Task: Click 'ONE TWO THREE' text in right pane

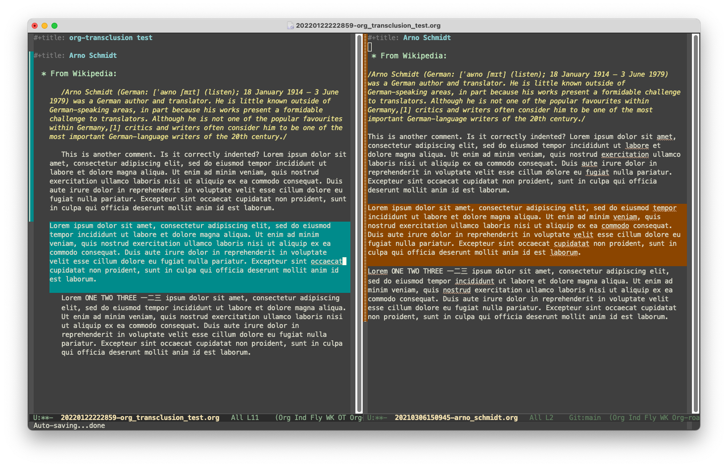Action: tap(417, 271)
